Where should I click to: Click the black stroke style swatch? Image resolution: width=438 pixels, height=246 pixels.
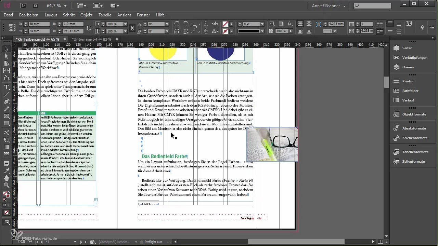(x=249, y=31)
